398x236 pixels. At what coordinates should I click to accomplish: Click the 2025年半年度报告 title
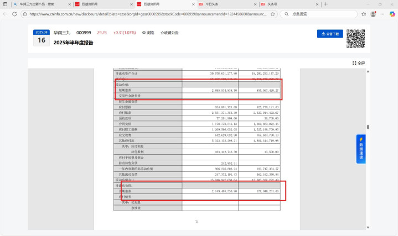click(74, 43)
